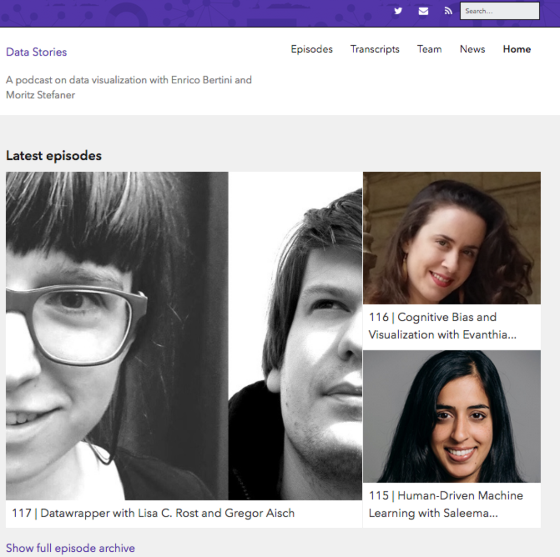Image resolution: width=560 pixels, height=557 pixels.
Task: Click the woman with glasses photo
Action: 117,335
